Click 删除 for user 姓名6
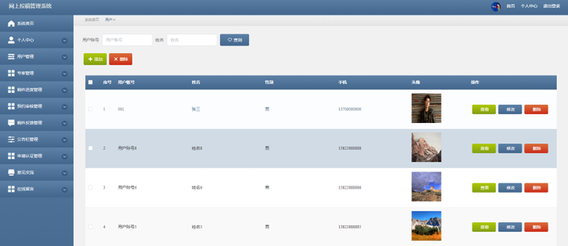The height and width of the screenshot is (246, 568). (536, 188)
